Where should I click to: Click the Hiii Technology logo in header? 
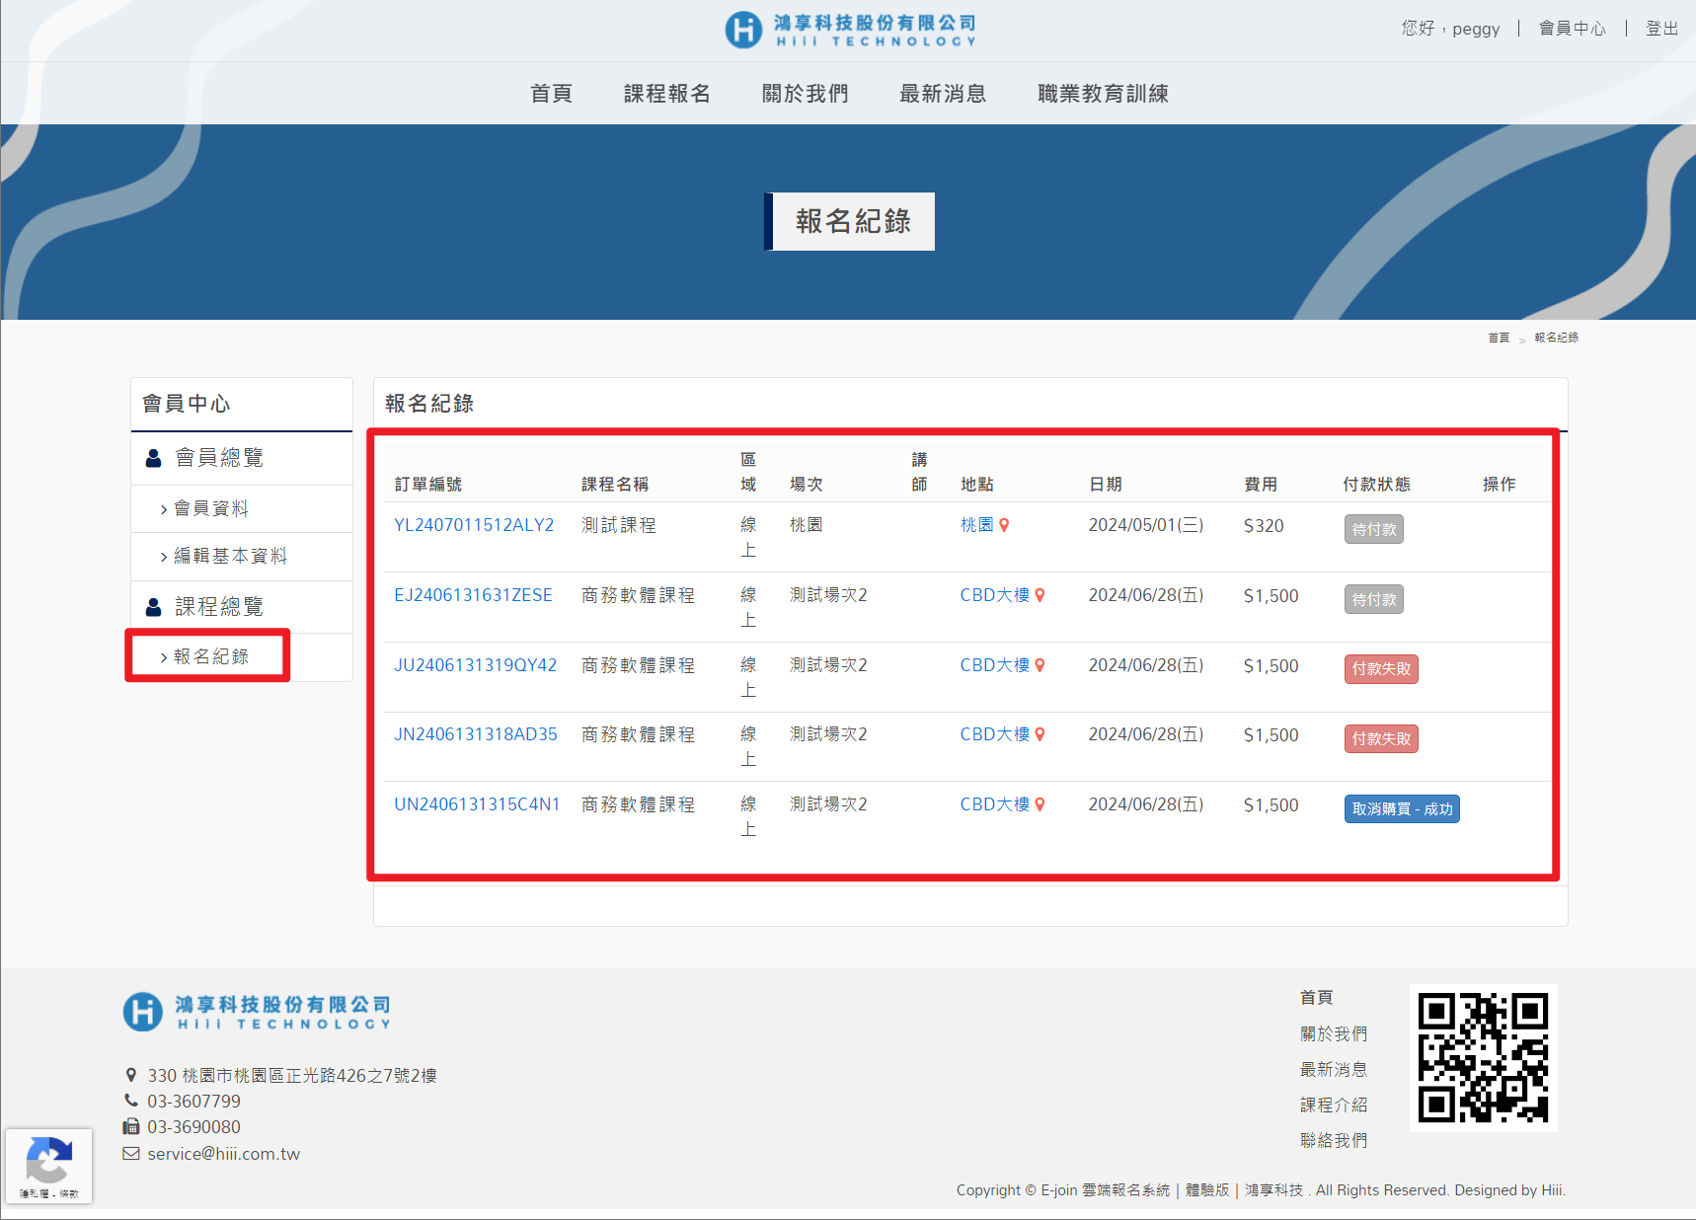(850, 30)
